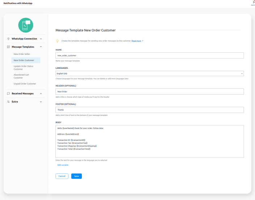Expand the WhatsApp Connection section chevron
Screen dimensions: 255x200
click(41, 39)
